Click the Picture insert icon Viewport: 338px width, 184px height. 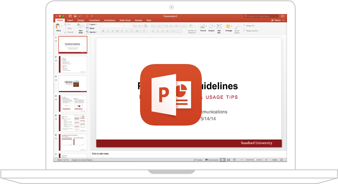tap(202, 26)
